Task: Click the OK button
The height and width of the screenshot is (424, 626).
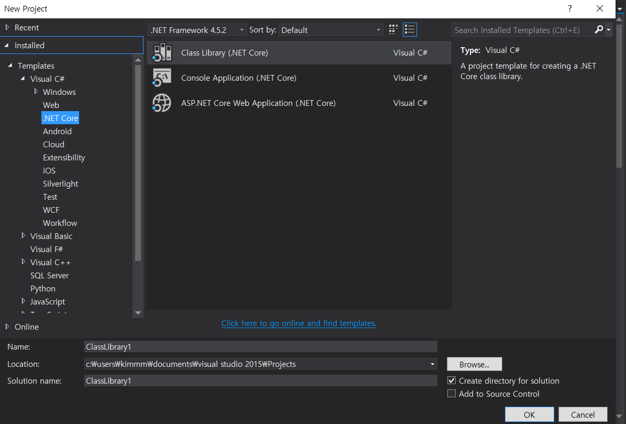Action: click(x=530, y=415)
